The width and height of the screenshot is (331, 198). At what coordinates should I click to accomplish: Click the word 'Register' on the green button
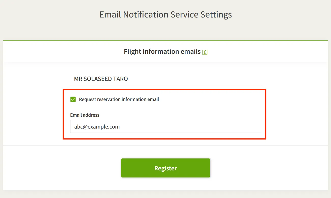tap(165, 168)
